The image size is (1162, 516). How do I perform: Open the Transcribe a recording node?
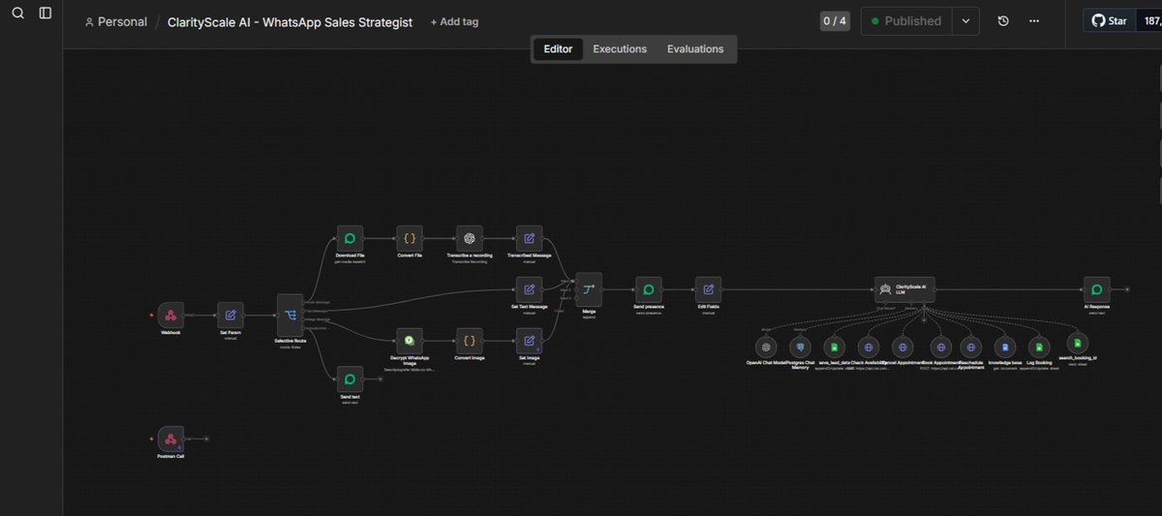470,238
